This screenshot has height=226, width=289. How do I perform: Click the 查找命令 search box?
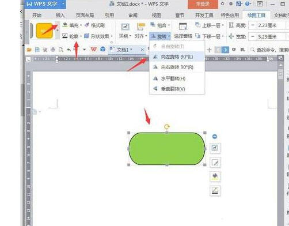tap(269, 50)
